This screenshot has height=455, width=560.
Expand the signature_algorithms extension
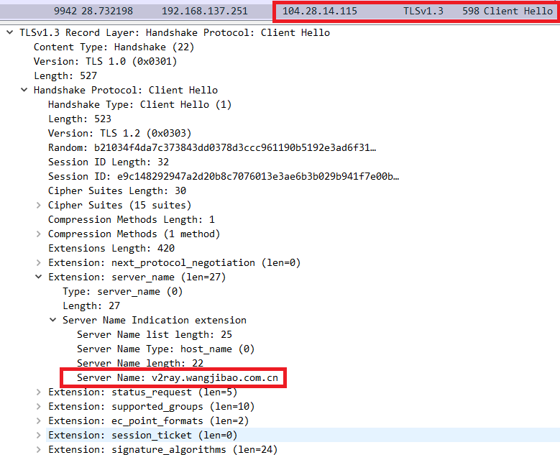(x=39, y=449)
